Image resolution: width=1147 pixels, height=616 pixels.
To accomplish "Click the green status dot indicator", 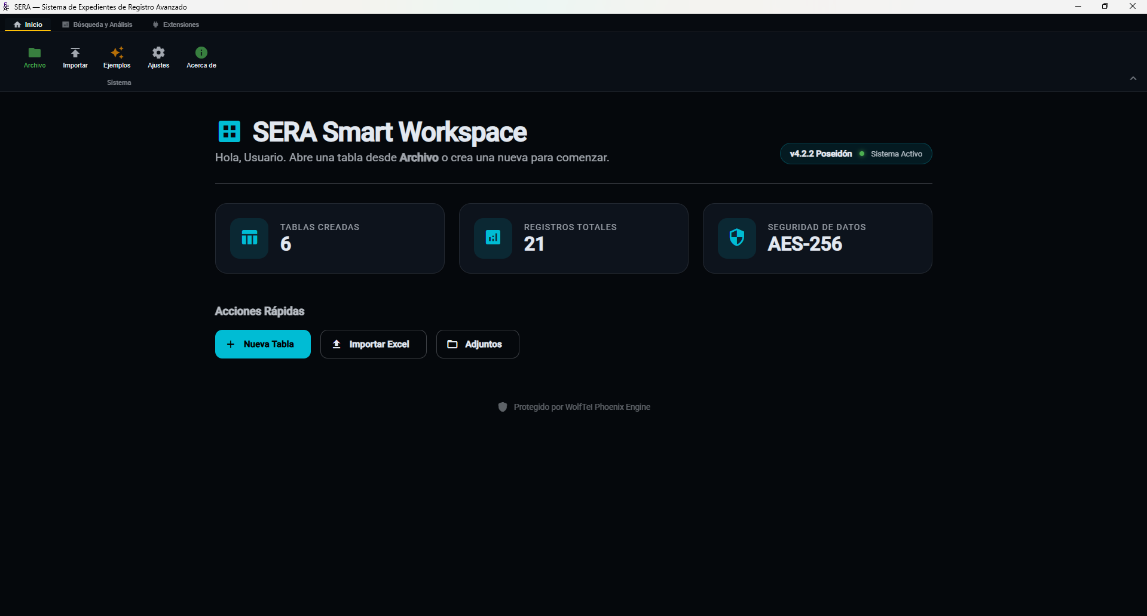I will pyautogui.click(x=862, y=154).
